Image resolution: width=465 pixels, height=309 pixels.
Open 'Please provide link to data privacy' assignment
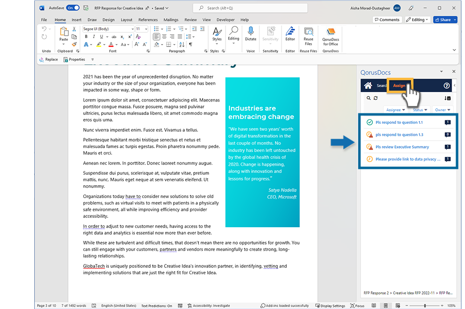click(x=408, y=159)
